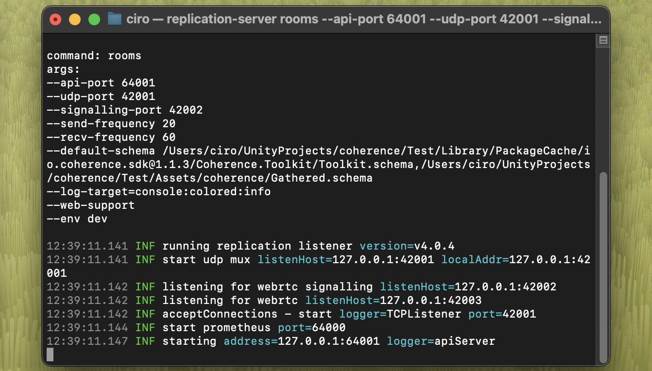Click the '--log-target=console:colored:info' line
The width and height of the screenshot is (652, 371).
[158, 192]
